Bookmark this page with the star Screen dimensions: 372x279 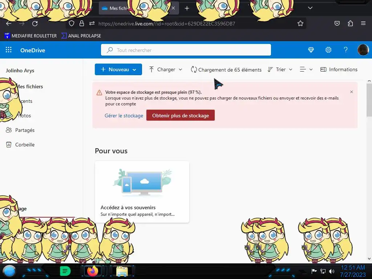300,24
